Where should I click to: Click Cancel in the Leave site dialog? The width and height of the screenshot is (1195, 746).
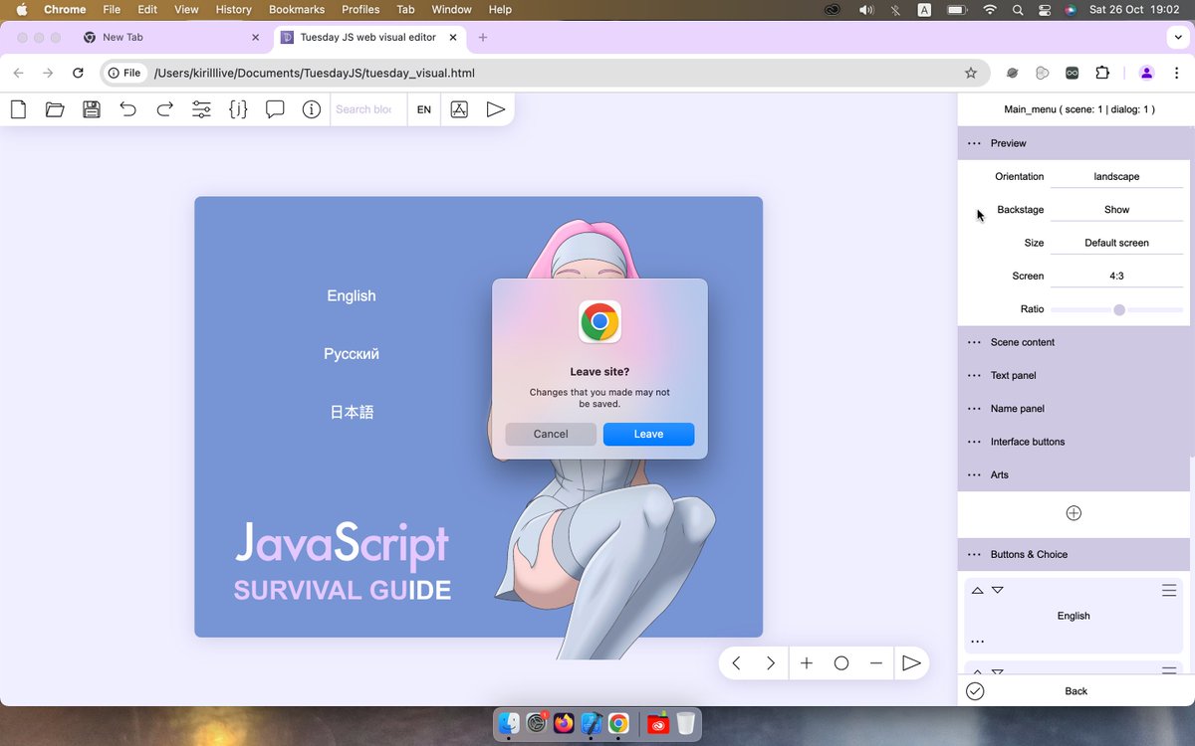coord(551,434)
